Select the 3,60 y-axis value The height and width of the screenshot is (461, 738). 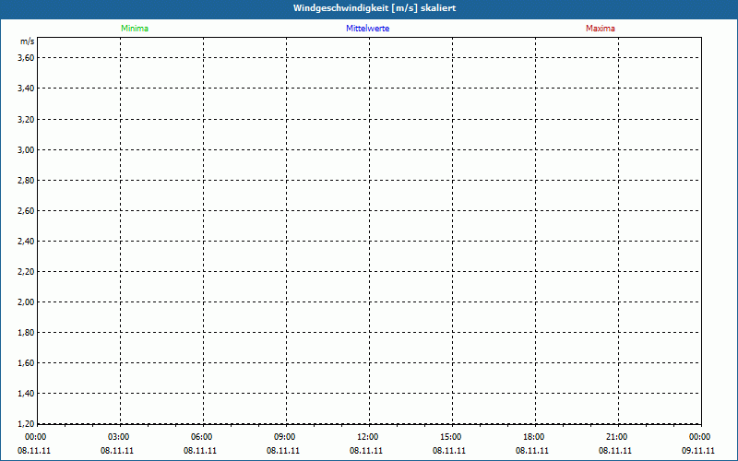[x=26, y=58]
